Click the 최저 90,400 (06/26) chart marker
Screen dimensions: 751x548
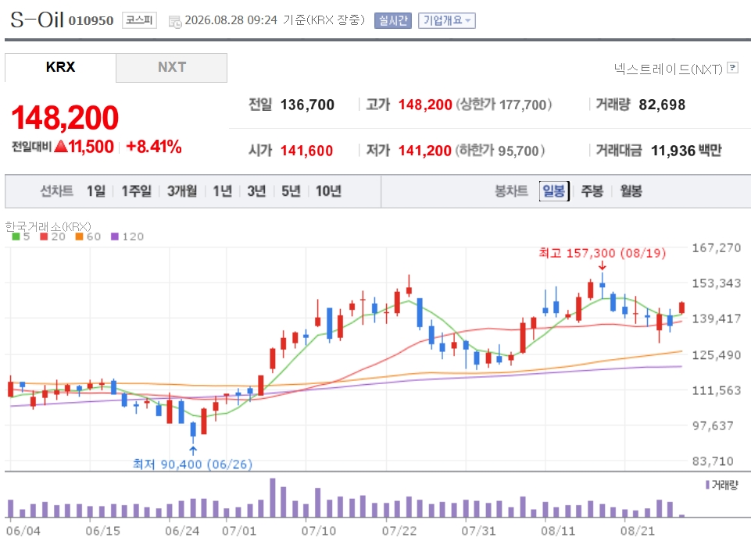point(192,464)
